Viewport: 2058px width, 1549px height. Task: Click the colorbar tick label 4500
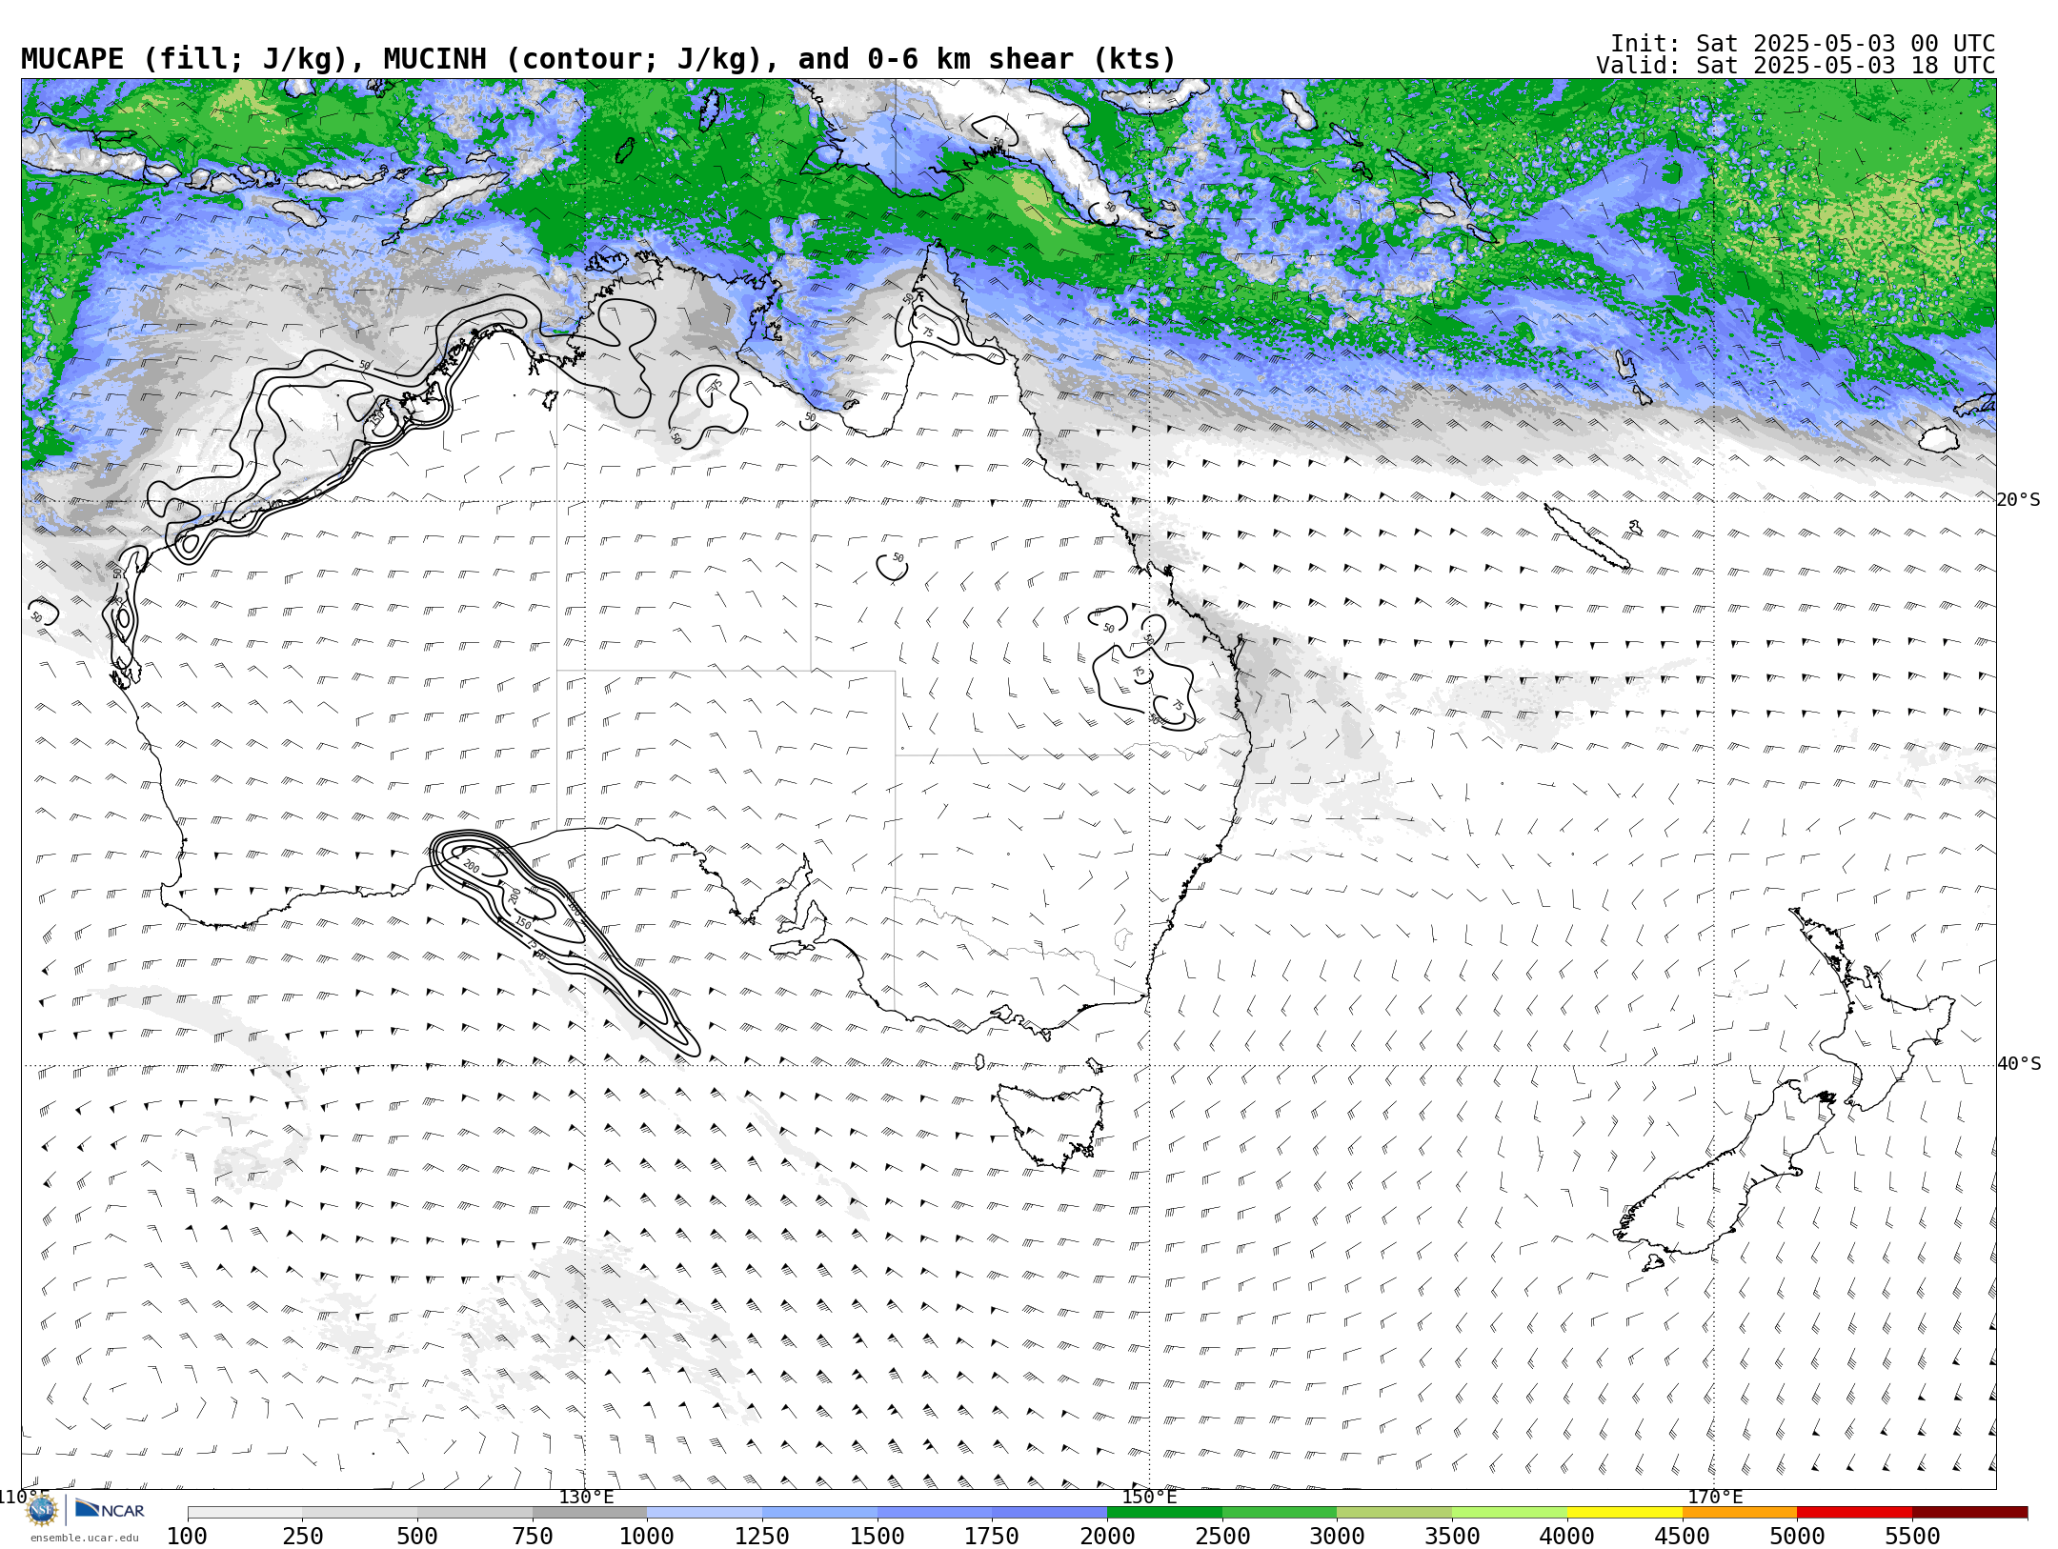point(1682,1536)
